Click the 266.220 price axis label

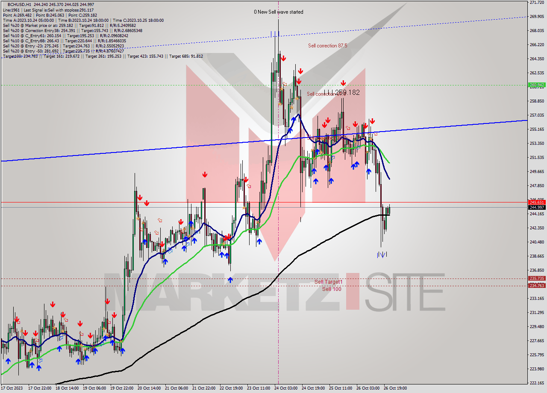(536, 44)
